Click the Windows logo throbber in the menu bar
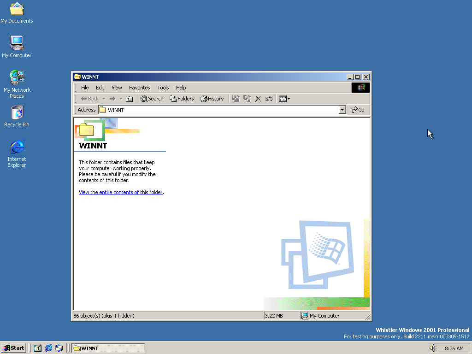 pos(361,88)
